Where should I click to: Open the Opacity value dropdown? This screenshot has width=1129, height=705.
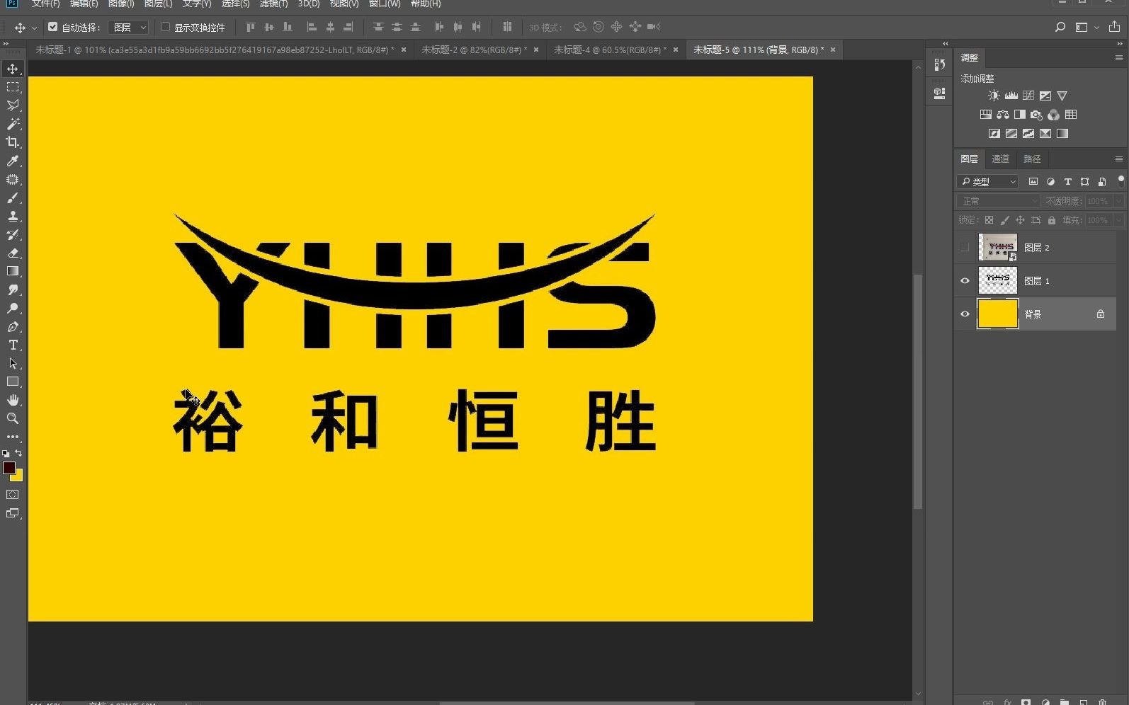(x=1120, y=201)
